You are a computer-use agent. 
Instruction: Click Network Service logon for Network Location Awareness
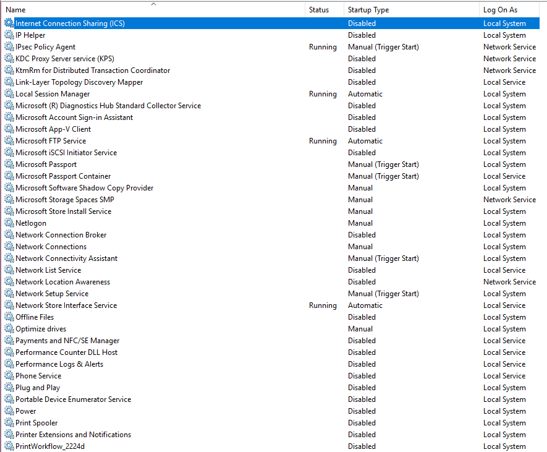[x=510, y=282]
